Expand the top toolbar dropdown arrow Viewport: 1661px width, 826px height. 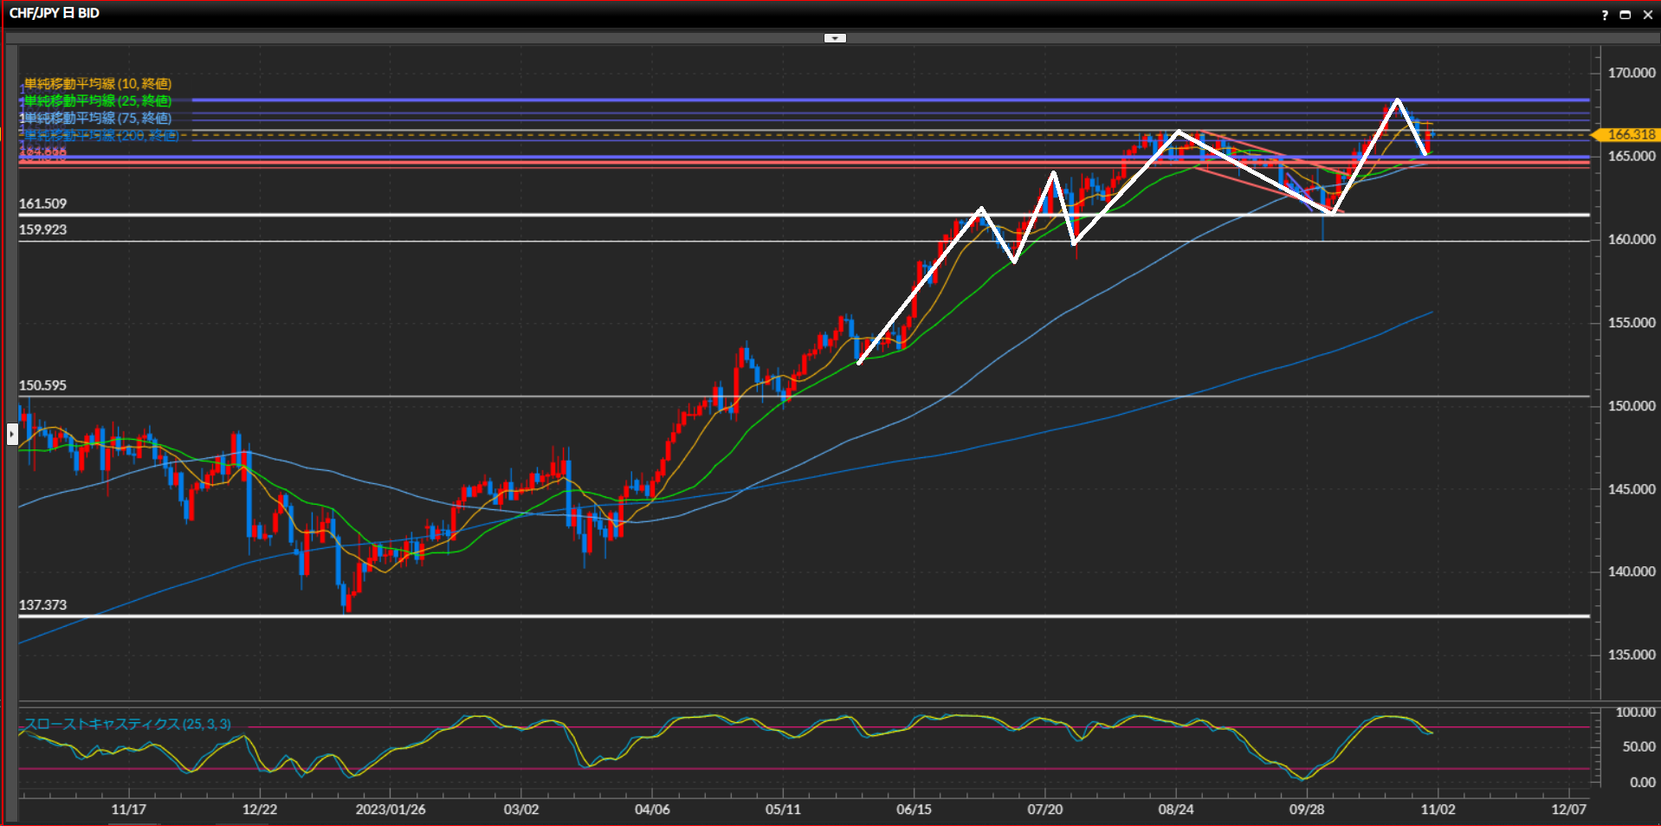pyautogui.click(x=835, y=38)
